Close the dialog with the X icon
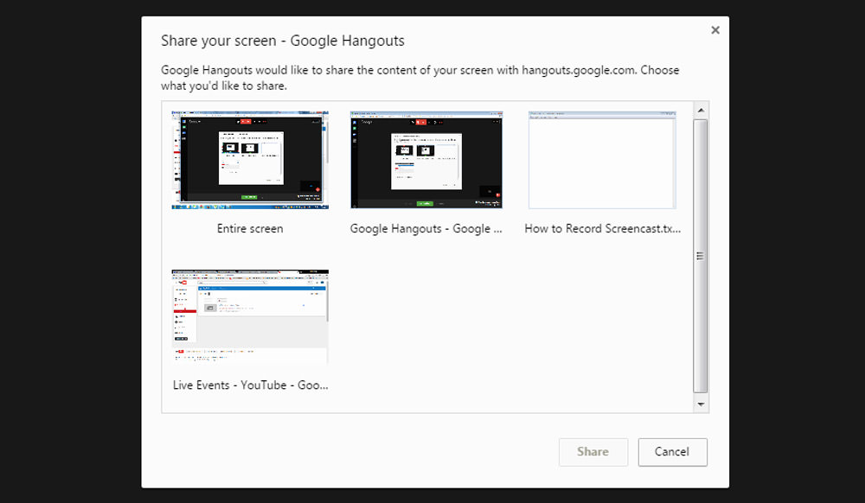865x503 pixels. point(715,30)
